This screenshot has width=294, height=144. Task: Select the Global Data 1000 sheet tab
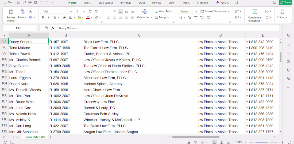pyautogui.click(x=35, y=137)
